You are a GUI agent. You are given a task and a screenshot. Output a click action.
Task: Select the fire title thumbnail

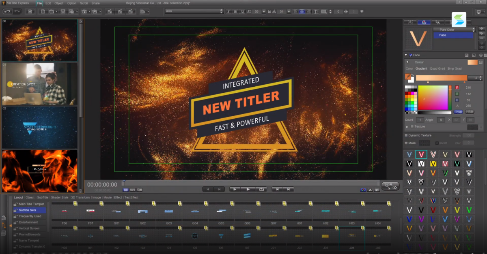(39, 171)
